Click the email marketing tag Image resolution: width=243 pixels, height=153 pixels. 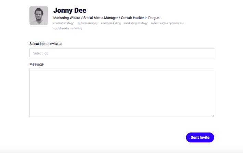[x=111, y=23]
